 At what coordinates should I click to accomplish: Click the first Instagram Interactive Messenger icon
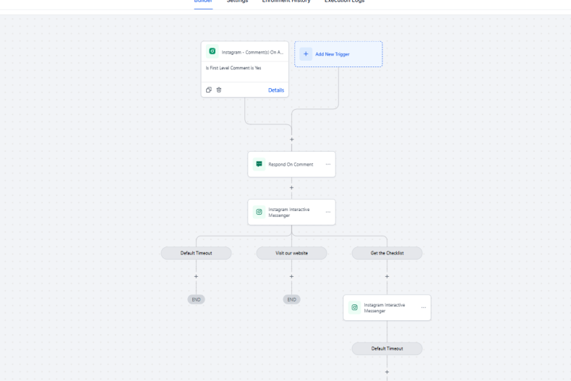click(259, 212)
